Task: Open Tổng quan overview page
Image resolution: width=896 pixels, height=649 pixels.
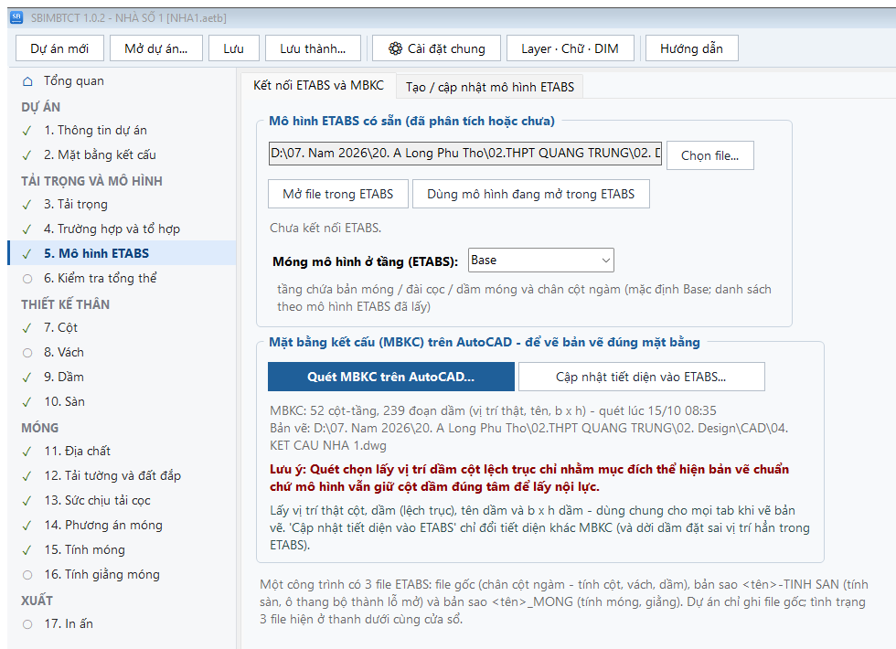Action: coord(123,81)
